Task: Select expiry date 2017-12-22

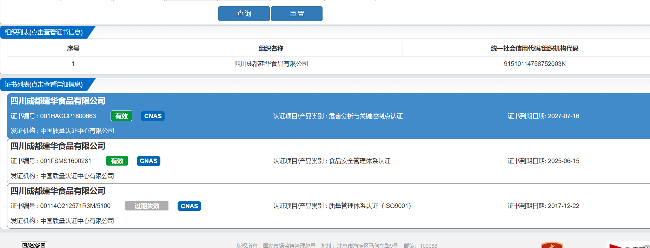Action: click(563, 206)
